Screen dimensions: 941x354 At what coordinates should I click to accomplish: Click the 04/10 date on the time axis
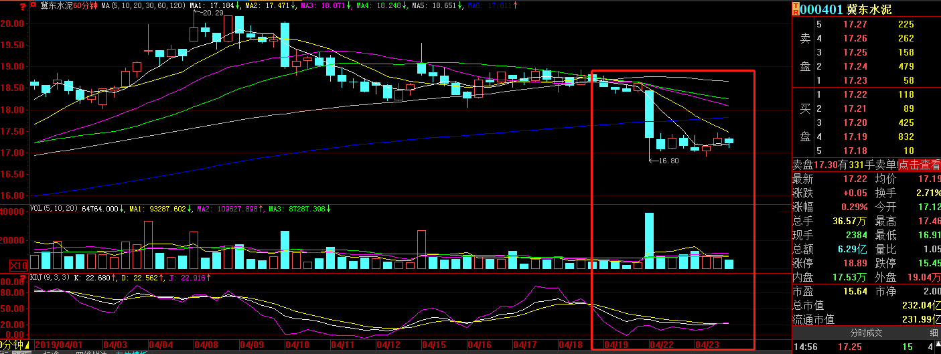[x=297, y=345]
